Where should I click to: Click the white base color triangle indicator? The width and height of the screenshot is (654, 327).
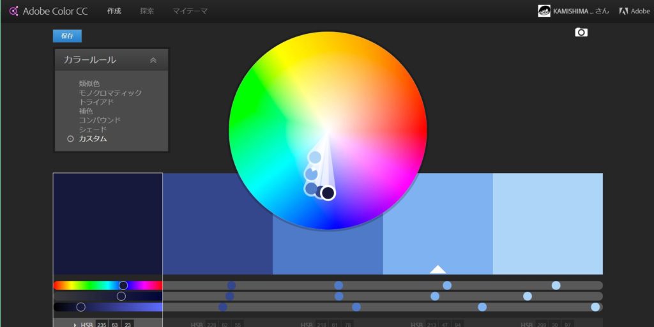click(x=437, y=270)
